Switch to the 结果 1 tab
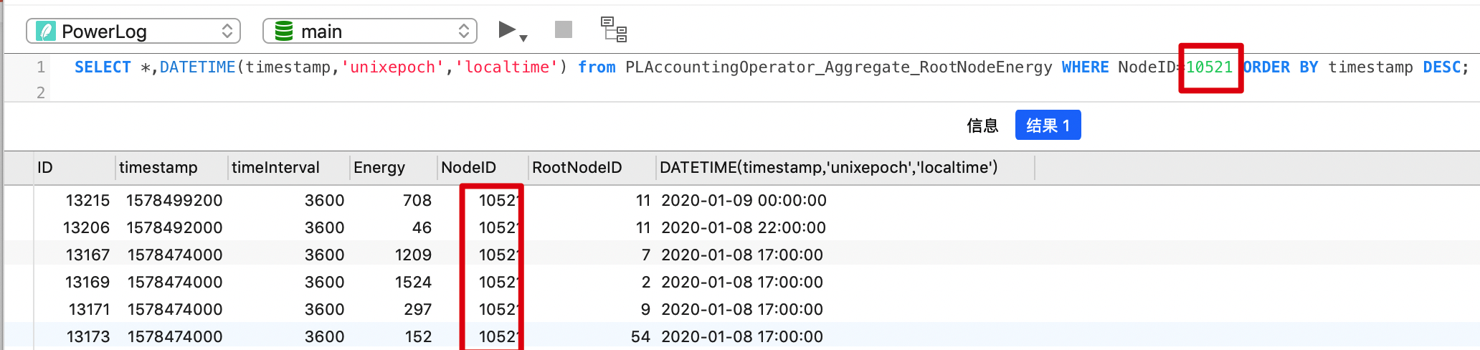This screenshot has width=1480, height=350. [1048, 126]
